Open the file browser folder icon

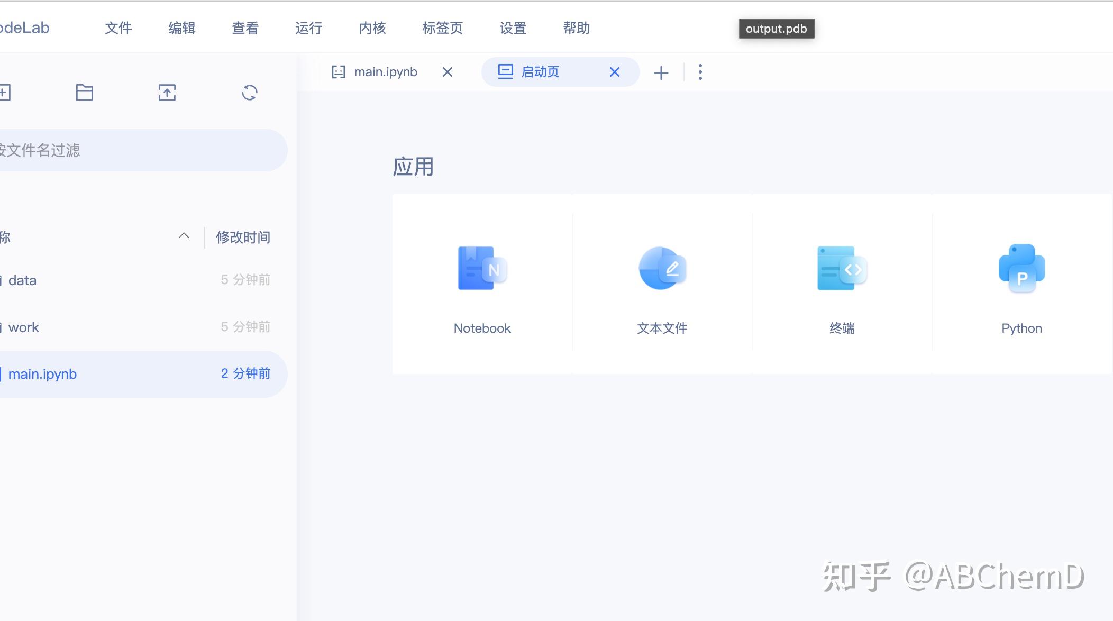click(84, 92)
